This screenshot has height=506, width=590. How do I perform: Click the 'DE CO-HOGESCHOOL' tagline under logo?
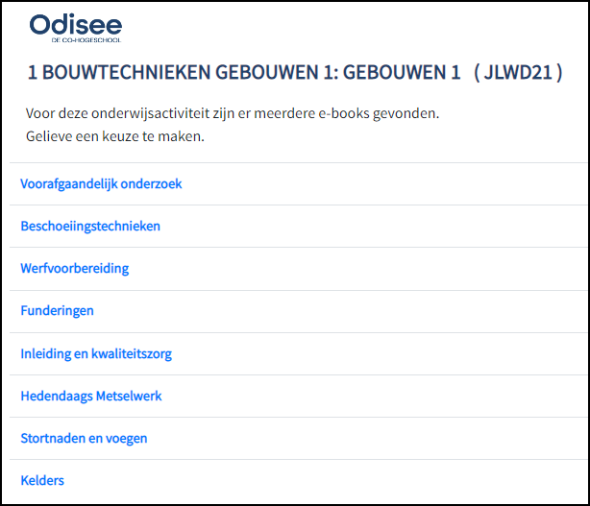[x=86, y=41]
